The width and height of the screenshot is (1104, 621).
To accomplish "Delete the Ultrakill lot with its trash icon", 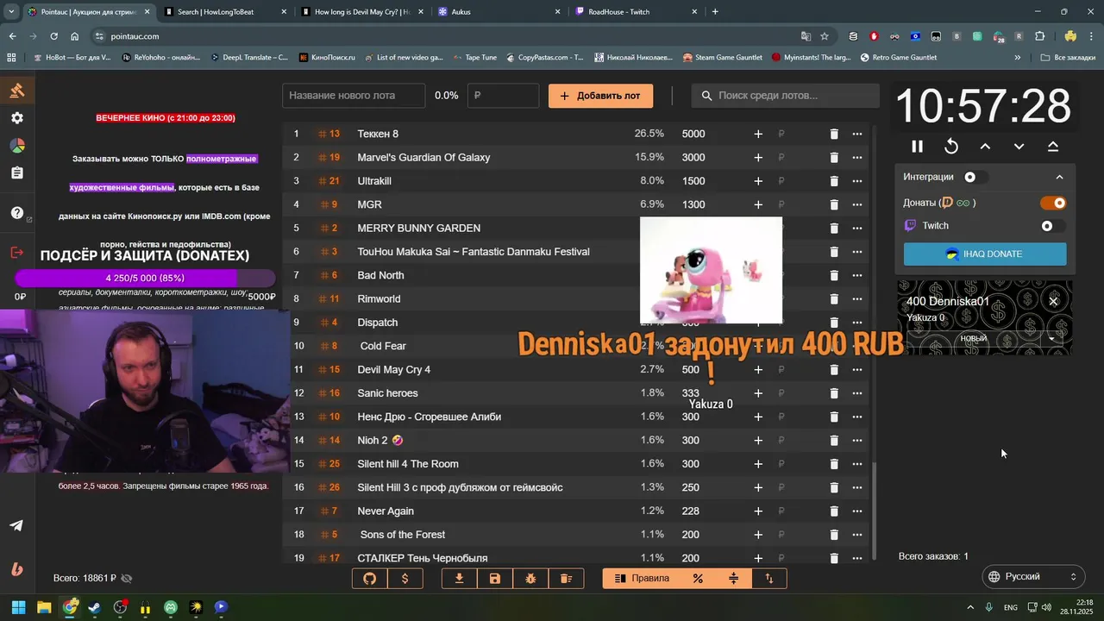I will 834,181.
